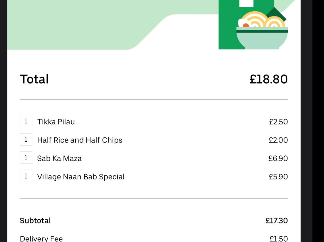Click the £2.50 price for Tikka Pilau
324x242 pixels.
(278, 122)
